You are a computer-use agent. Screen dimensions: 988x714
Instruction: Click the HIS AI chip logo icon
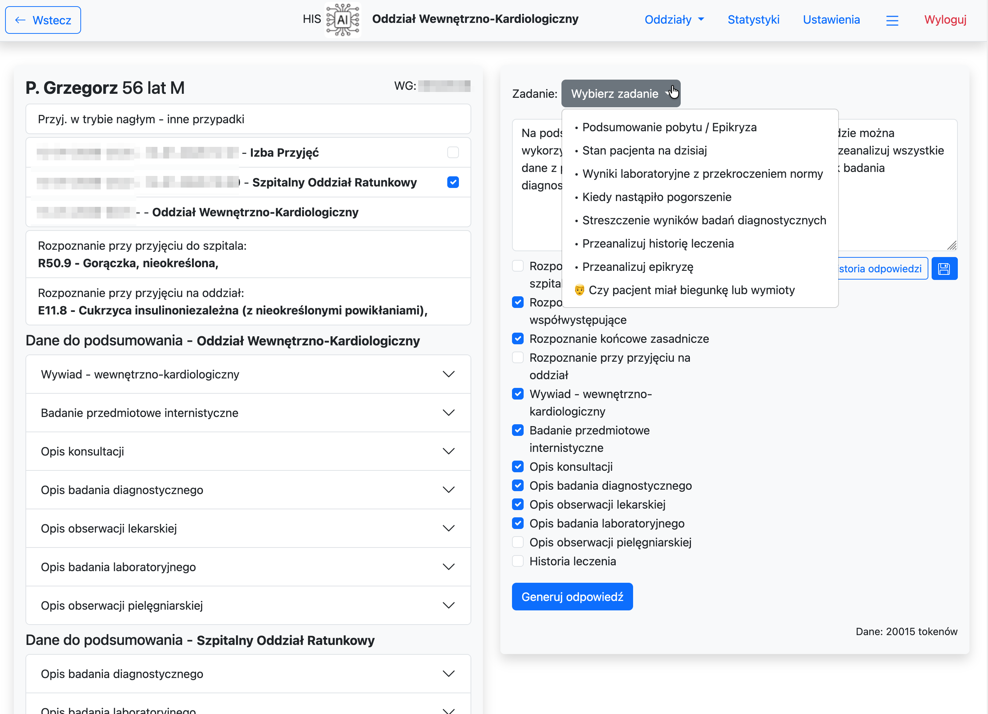click(x=343, y=20)
